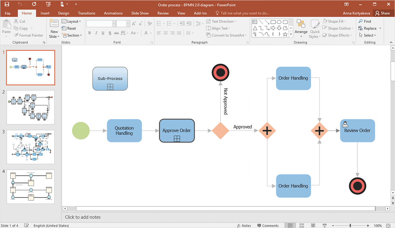Start the Slide Show from the status bar
This screenshot has height=228, width=395.
[x=325, y=225]
